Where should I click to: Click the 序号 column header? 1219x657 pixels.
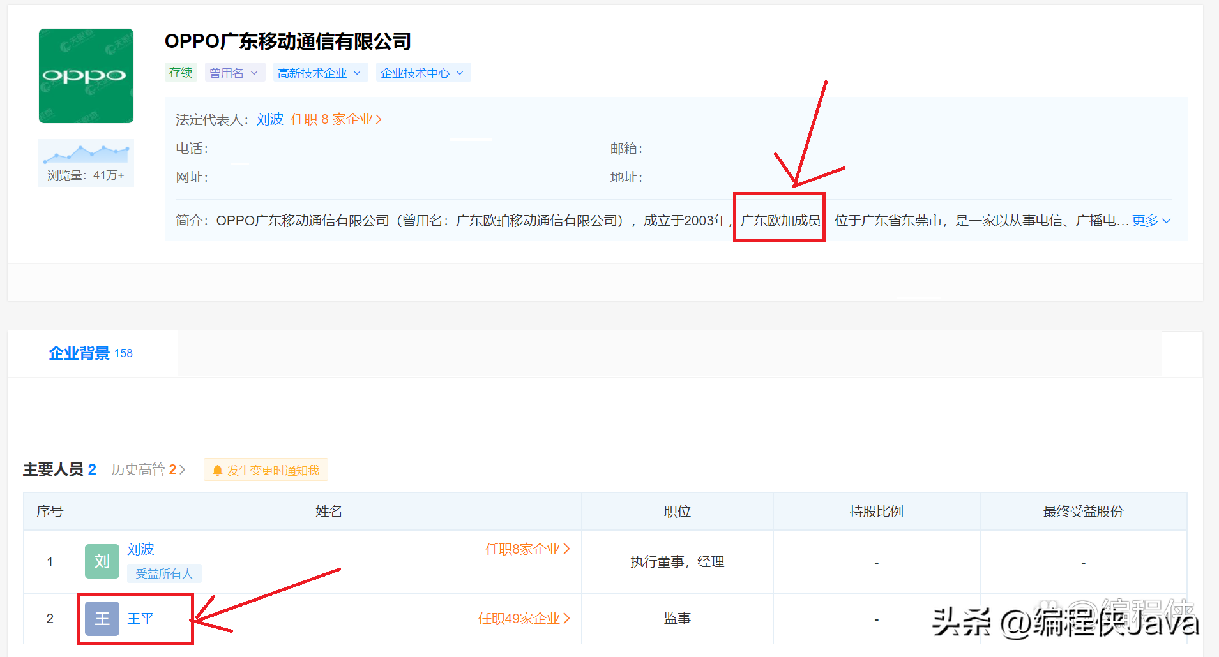tap(50, 512)
